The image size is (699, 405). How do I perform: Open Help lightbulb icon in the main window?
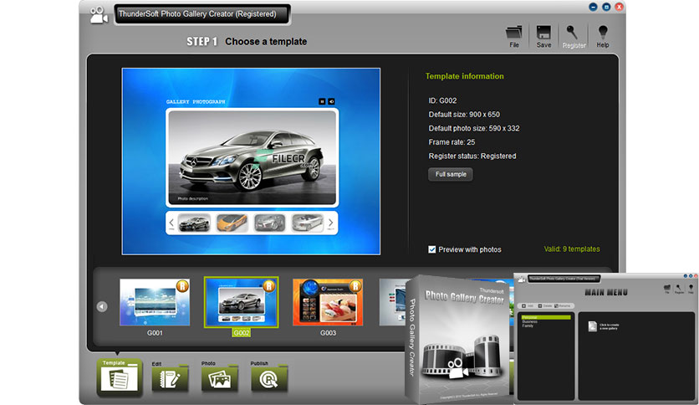pyautogui.click(x=603, y=36)
